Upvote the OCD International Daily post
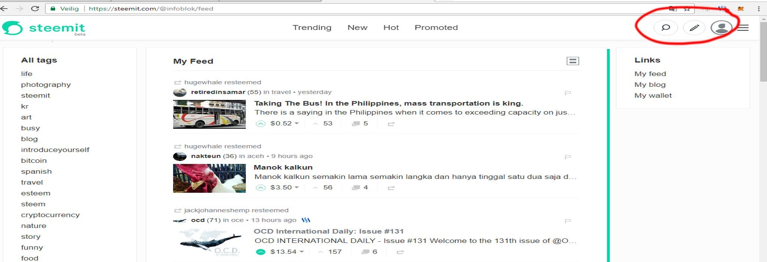 point(260,252)
